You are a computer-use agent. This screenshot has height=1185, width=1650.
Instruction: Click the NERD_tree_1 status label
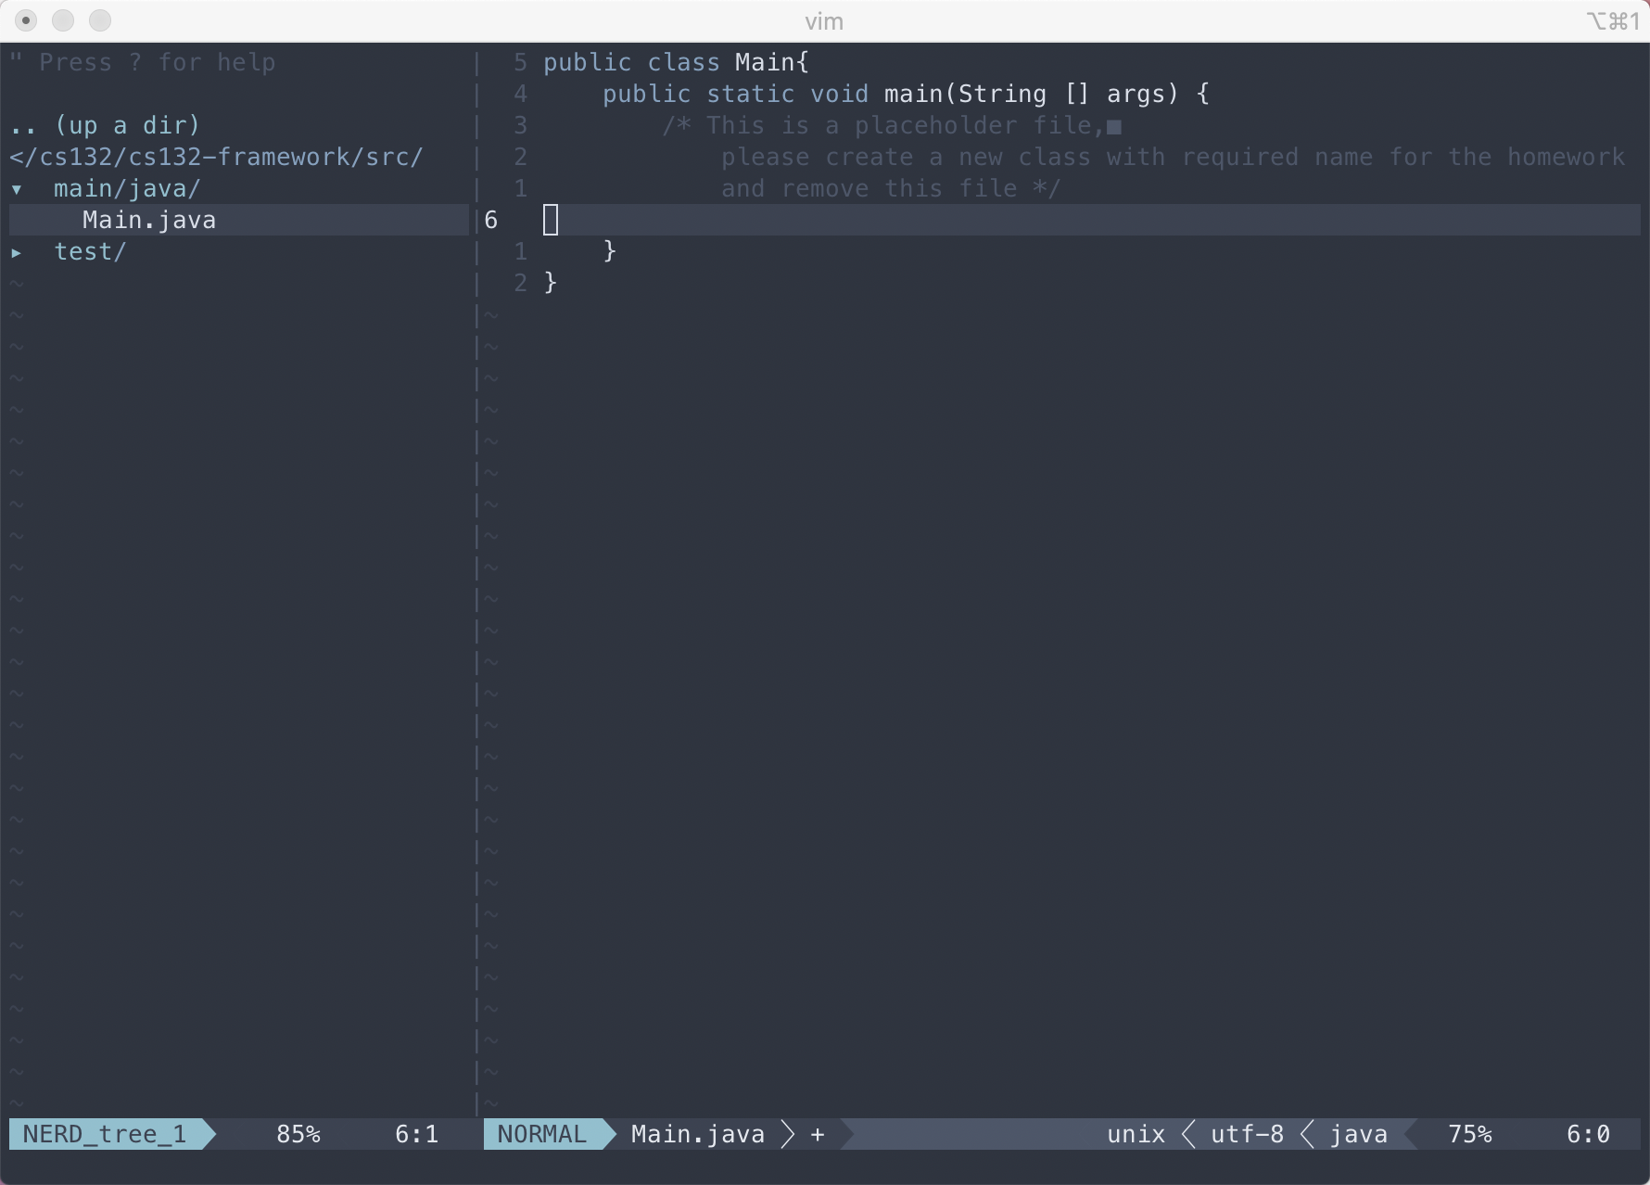pyautogui.click(x=105, y=1134)
